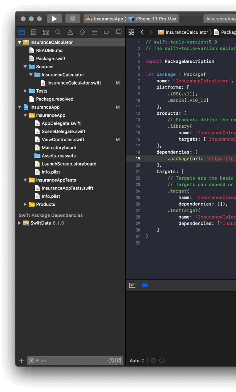
Task: Click the InsuranceApp activity status field
Action: coord(220,19)
